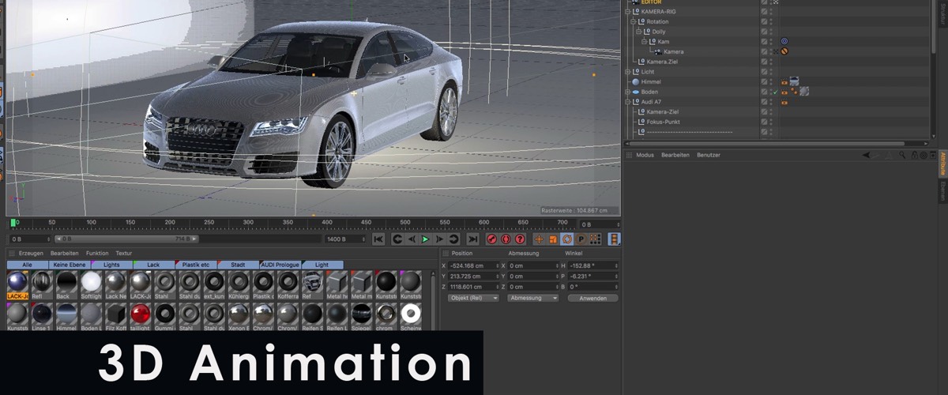Open the Bearbeiten menu in attributes panel
Image resolution: width=948 pixels, height=395 pixels.
click(675, 156)
